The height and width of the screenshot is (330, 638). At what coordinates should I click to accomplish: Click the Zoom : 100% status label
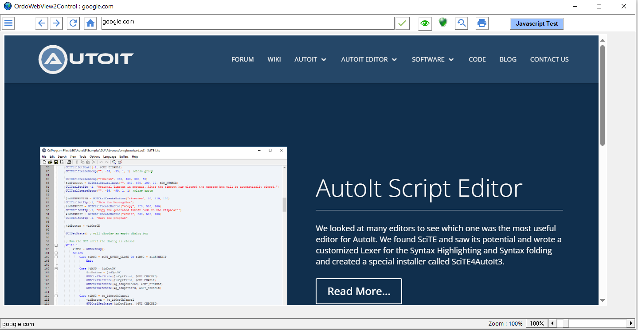coord(505,324)
